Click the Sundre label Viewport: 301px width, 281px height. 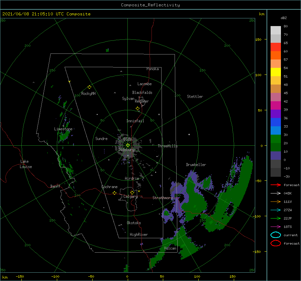coord(101,138)
